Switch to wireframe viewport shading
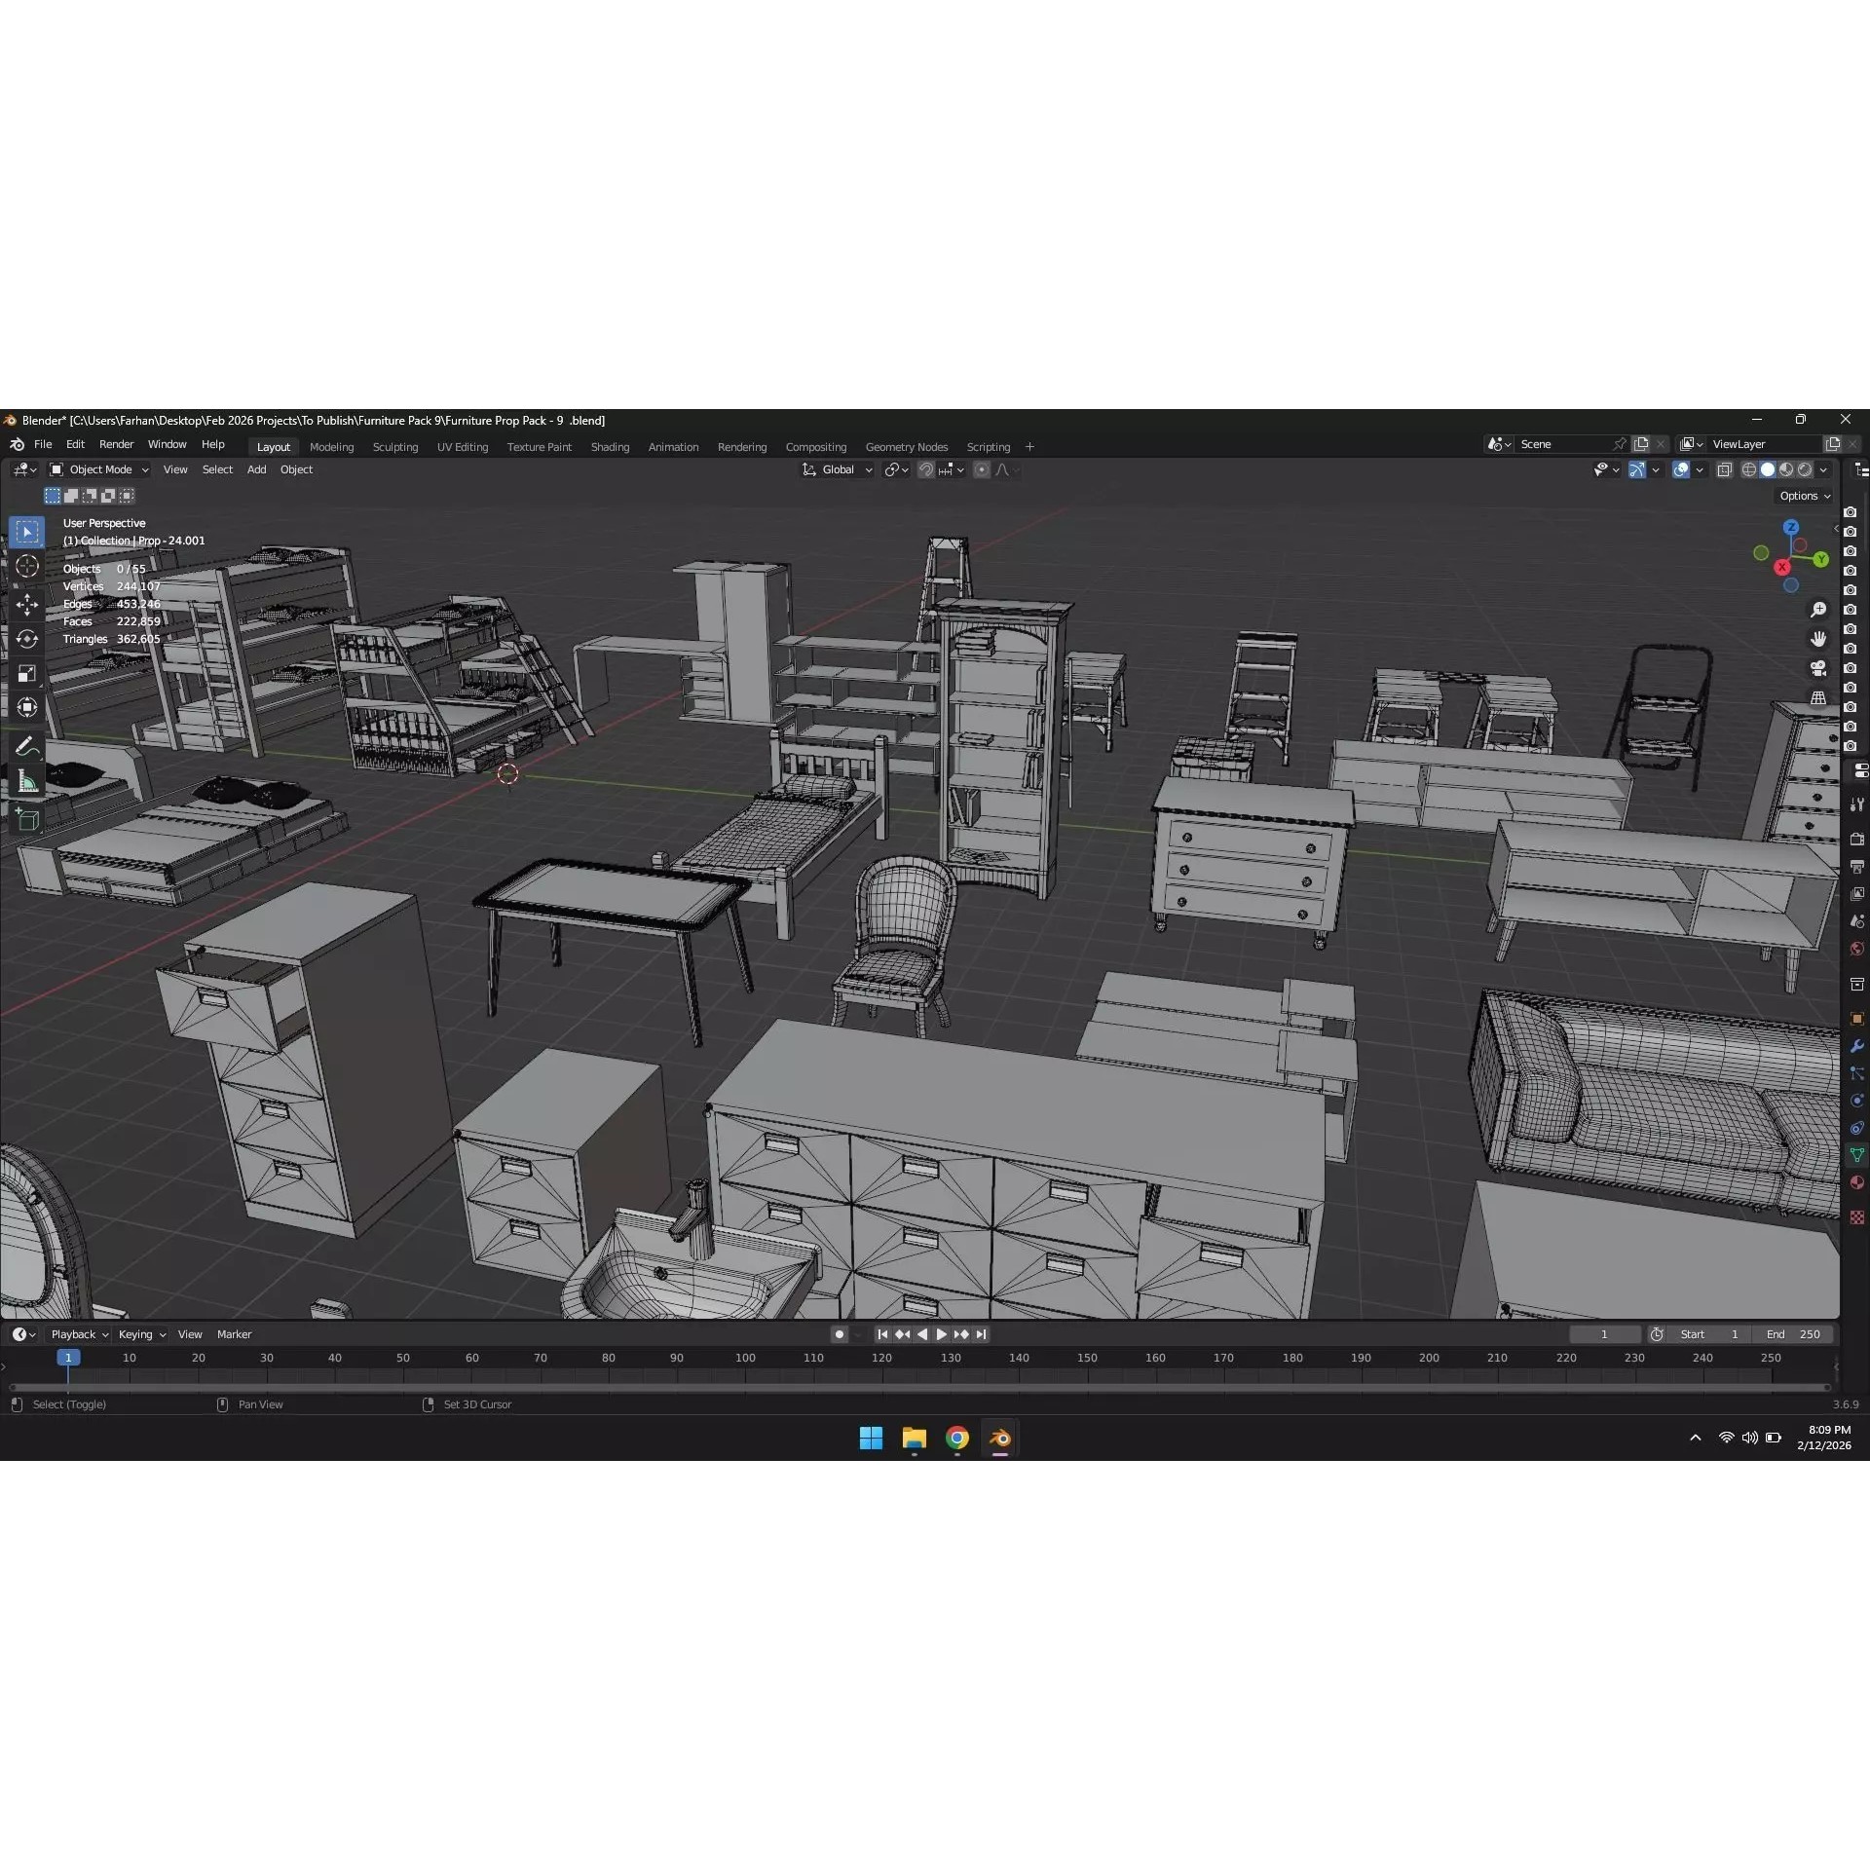The image size is (1870, 1870). [1749, 469]
